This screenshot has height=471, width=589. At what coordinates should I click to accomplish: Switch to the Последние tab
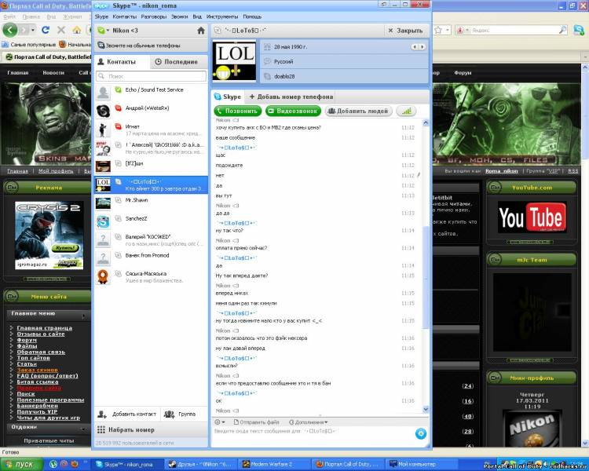(x=179, y=61)
